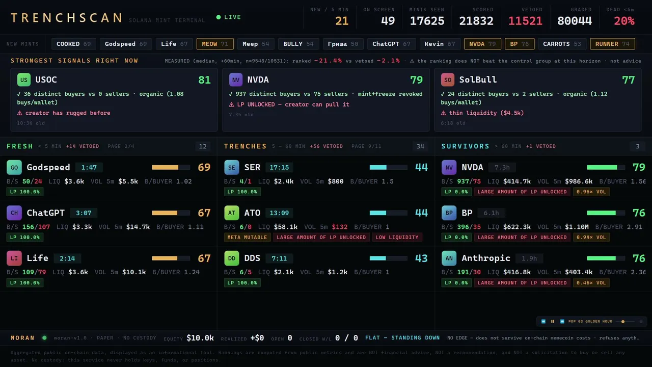Screen dimensions: 652x367
Task: Click the Godspeed score bar
Action: point(171,167)
